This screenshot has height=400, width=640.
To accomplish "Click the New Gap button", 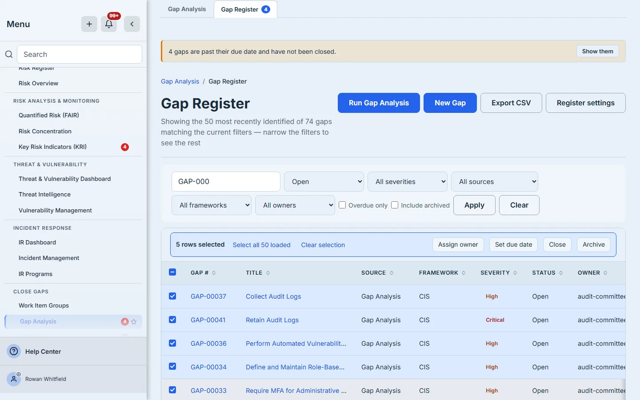I will click(450, 103).
